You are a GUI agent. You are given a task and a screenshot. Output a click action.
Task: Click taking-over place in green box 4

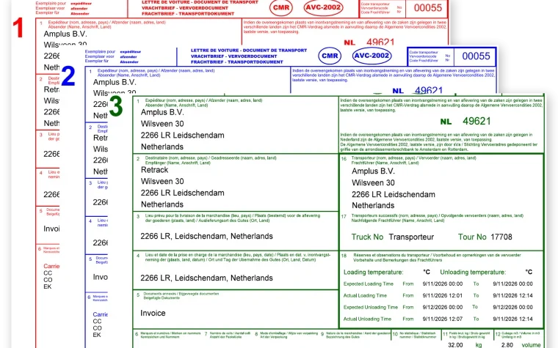pyautogui.click(x=207, y=278)
